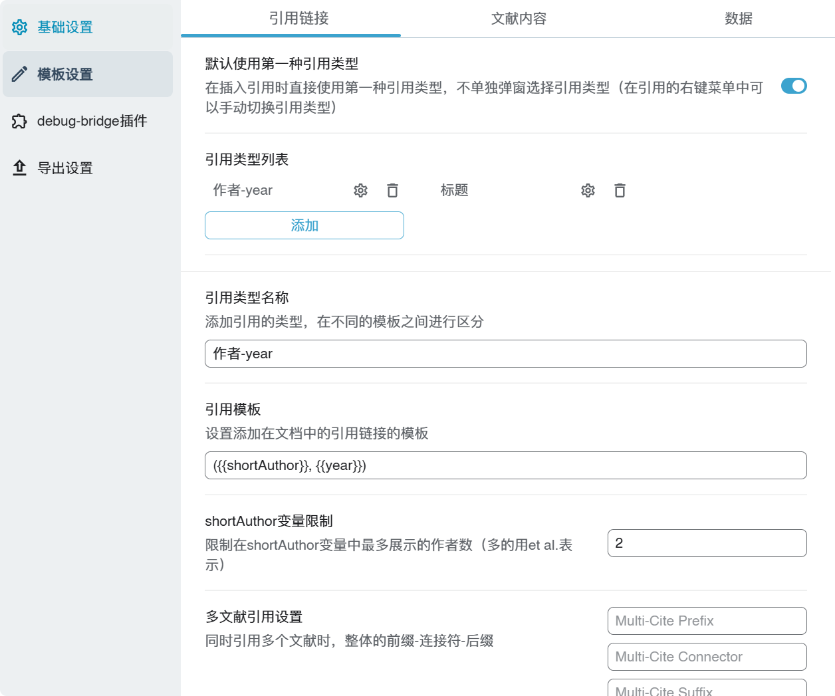This screenshot has height=696, width=835.
Task: Select 作者-year in citation type list
Action: (x=243, y=191)
